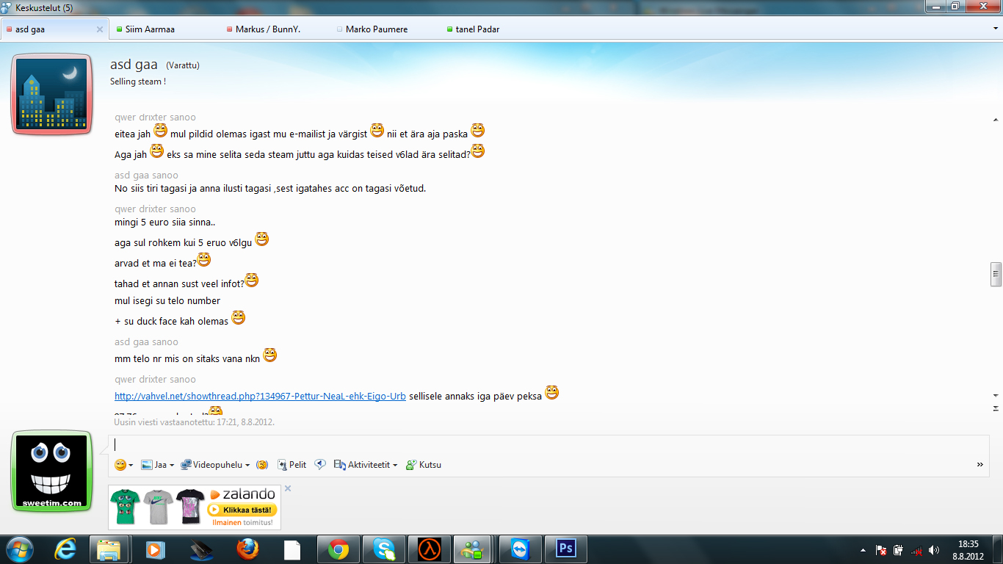Viewport: 1003px width, 564px height.
Task: Click the Selling steam ! status message
Action: [x=138, y=82]
